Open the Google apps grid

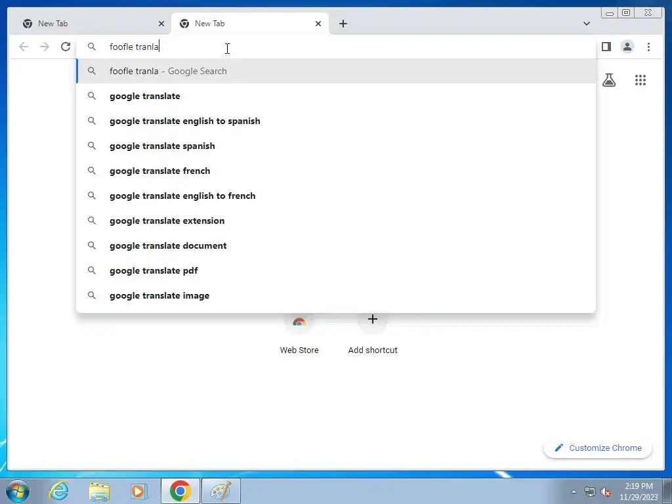point(640,80)
